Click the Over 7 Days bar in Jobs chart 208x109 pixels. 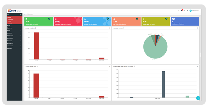point(102,58)
